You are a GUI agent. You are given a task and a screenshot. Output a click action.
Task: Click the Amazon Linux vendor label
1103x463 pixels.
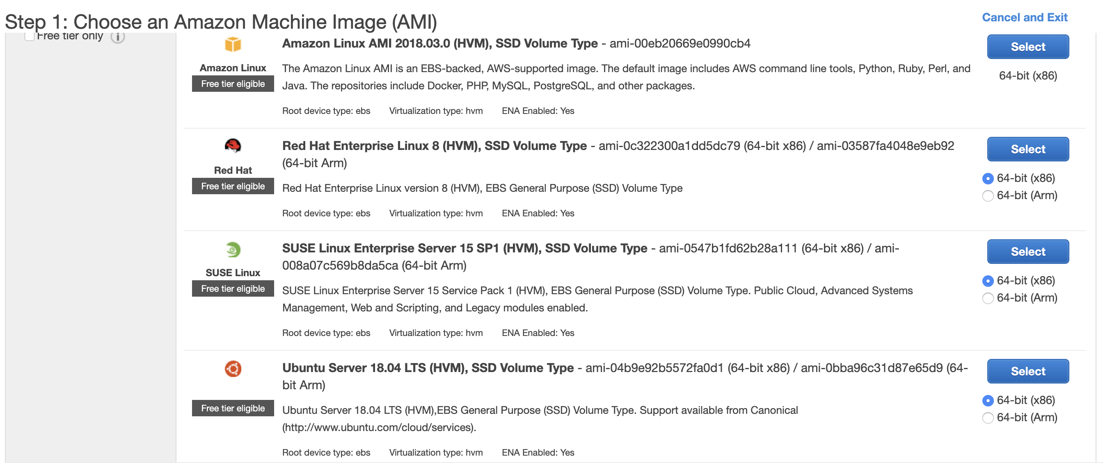[x=233, y=68]
